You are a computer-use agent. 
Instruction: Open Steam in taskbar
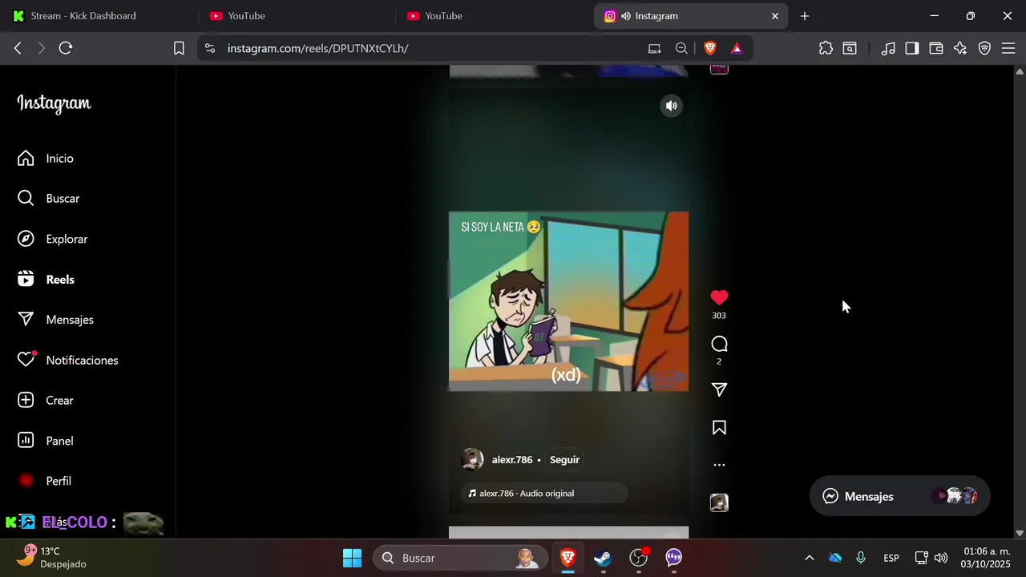[x=603, y=558]
